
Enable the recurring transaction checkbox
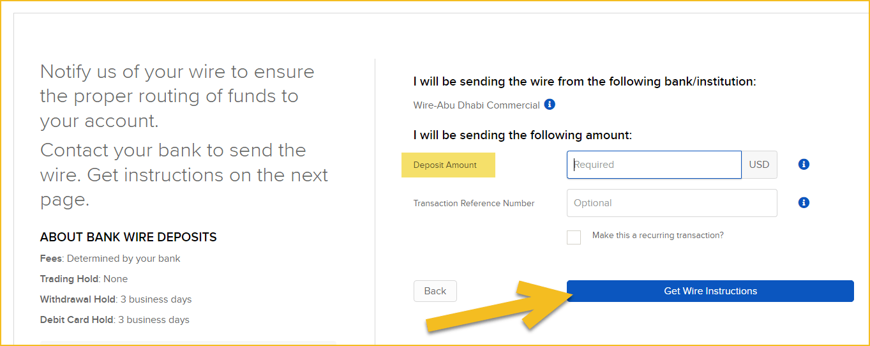[x=574, y=237]
